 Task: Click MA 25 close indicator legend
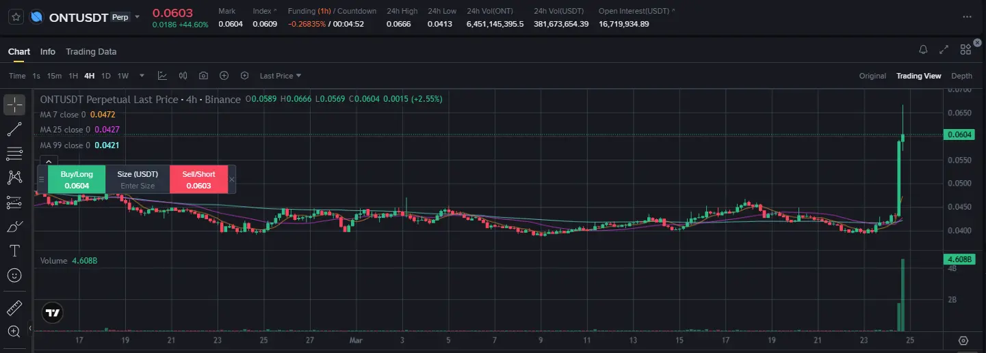[x=79, y=130]
